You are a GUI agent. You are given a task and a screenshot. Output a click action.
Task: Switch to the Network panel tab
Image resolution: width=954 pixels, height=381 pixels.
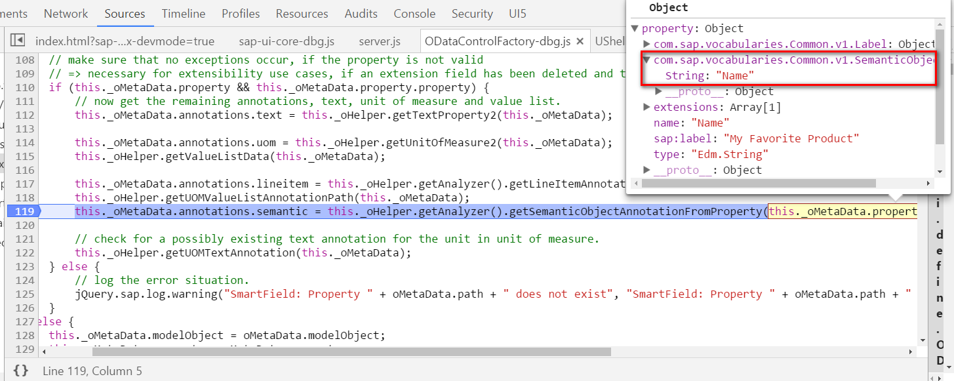[x=66, y=13]
